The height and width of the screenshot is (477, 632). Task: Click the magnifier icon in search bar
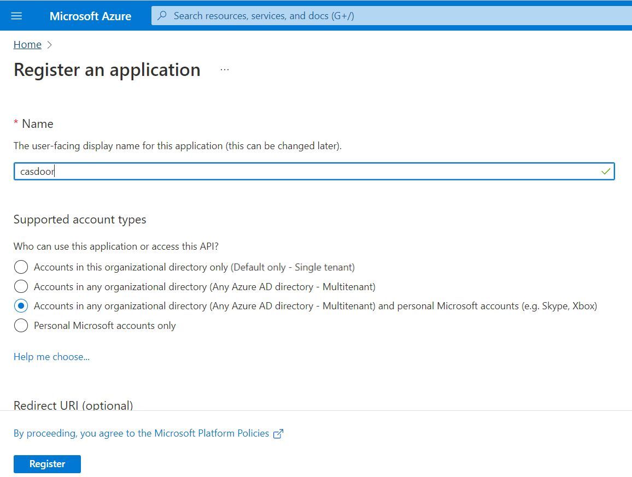click(x=162, y=16)
